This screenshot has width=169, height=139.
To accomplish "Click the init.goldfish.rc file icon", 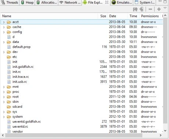I will (x=9, y=67).
